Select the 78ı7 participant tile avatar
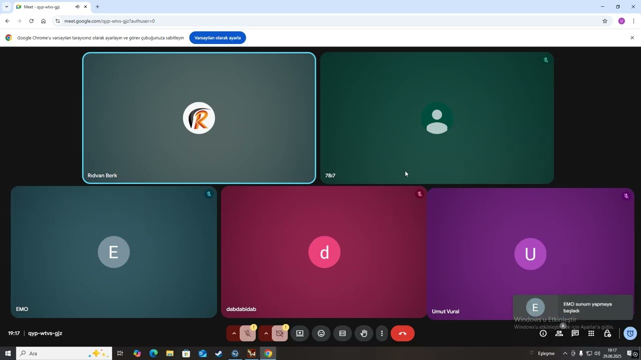This screenshot has width=641, height=360. (x=437, y=118)
